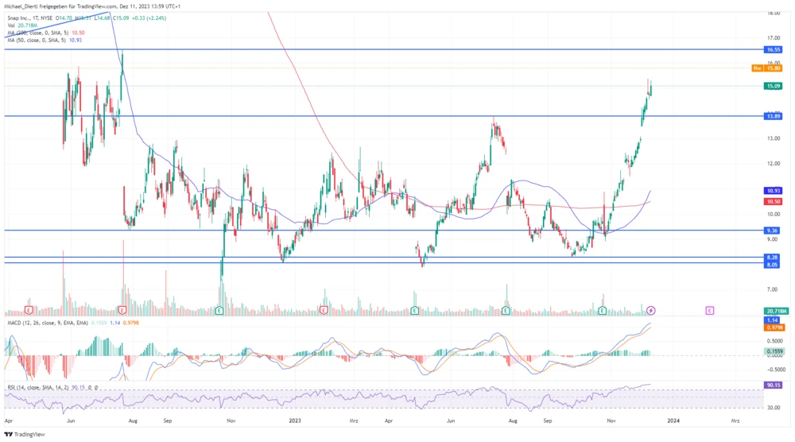Open the upcoming purple earnings marker in 2024
Viewport: 795px width, 442px height.
709,309
